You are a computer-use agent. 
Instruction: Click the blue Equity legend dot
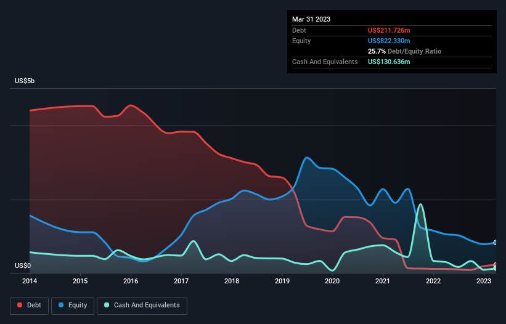click(61, 305)
